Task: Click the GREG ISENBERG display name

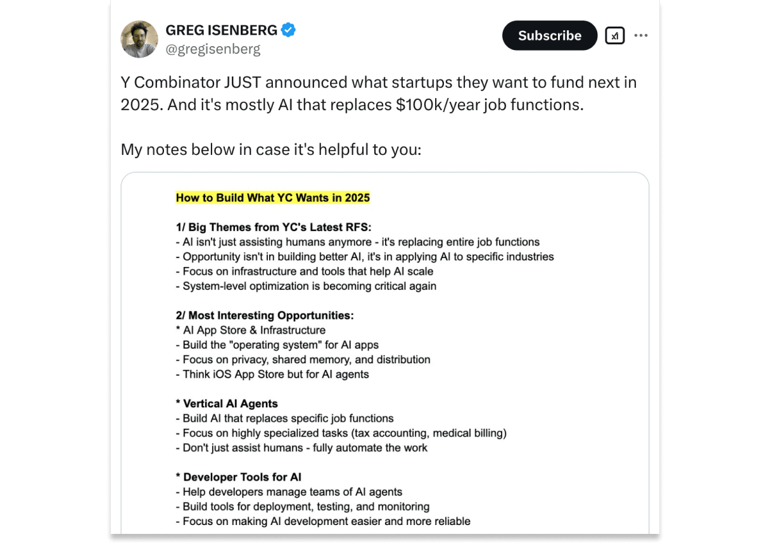Action: (x=222, y=30)
